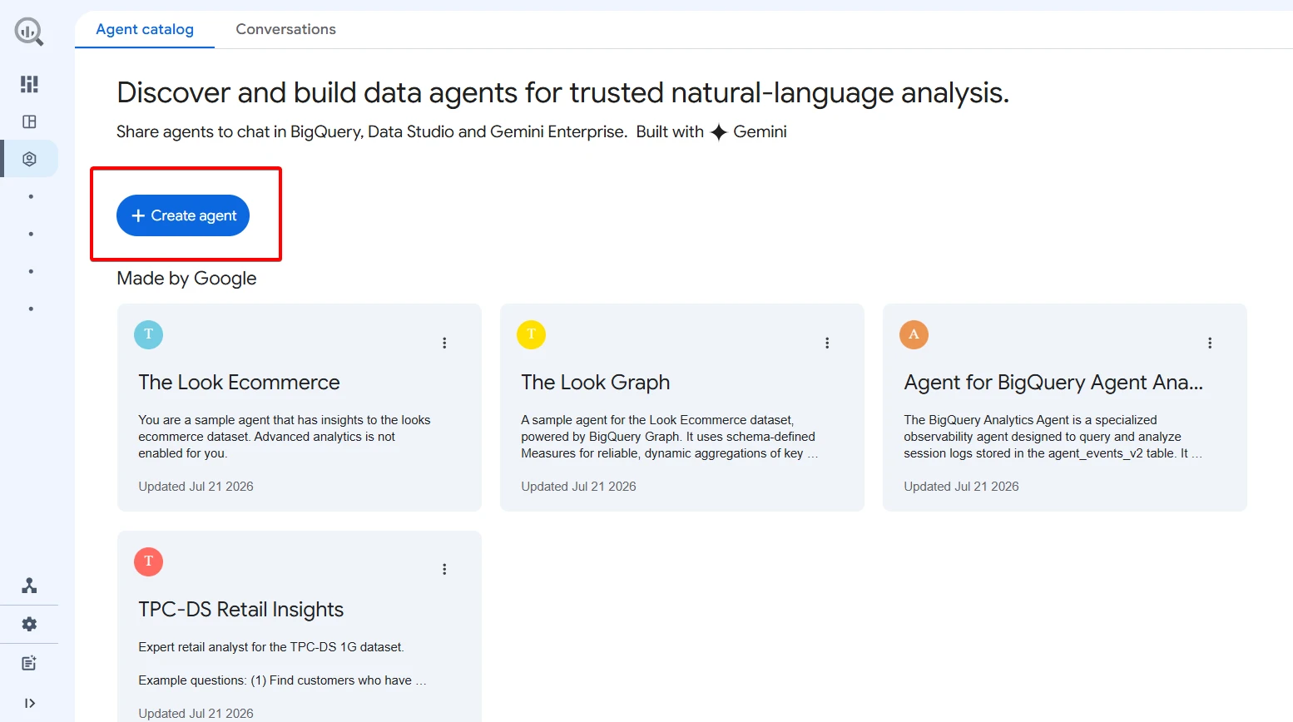Screen dimensions: 1293x722
Task: Open TPC-DS Retail Insights agent card title
Action: click(240, 610)
